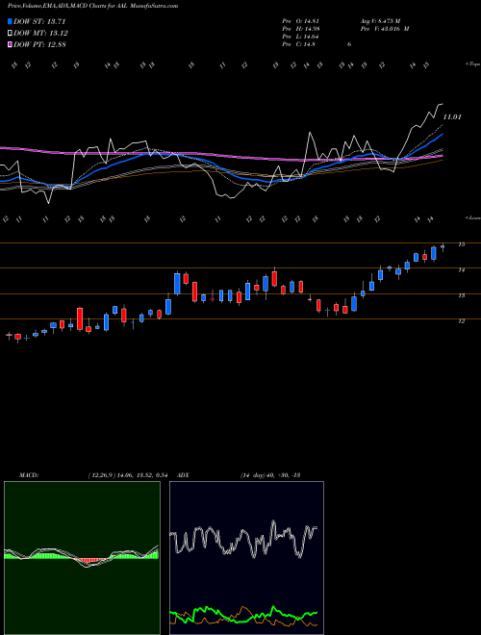Click the chart title mentioning MunafaSutra.com

[x=92, y=6]
